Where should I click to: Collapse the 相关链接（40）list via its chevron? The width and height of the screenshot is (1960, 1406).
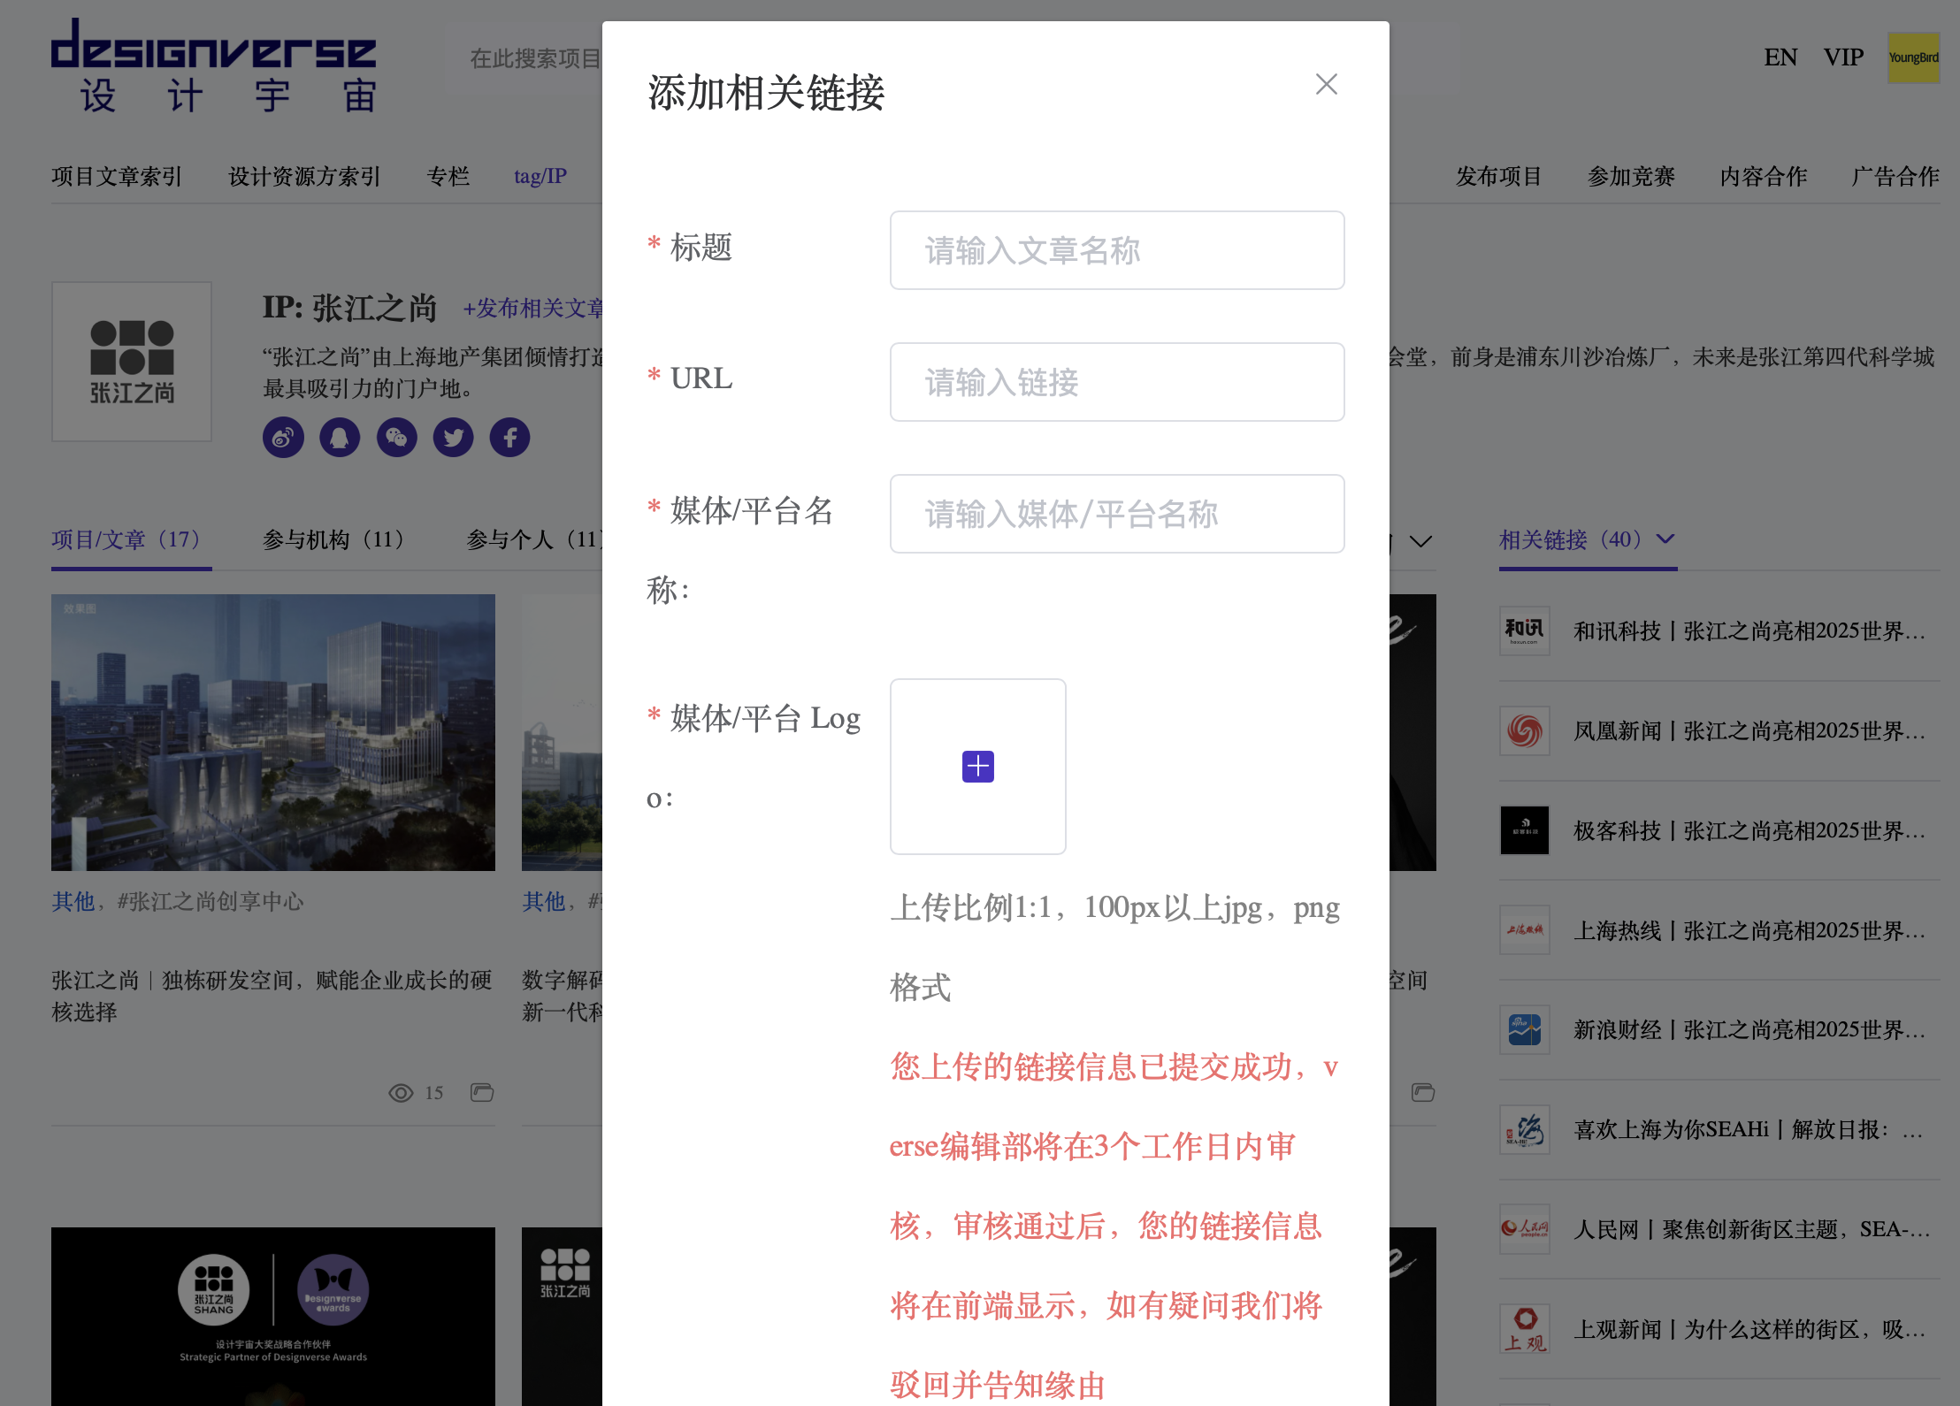1666,539
